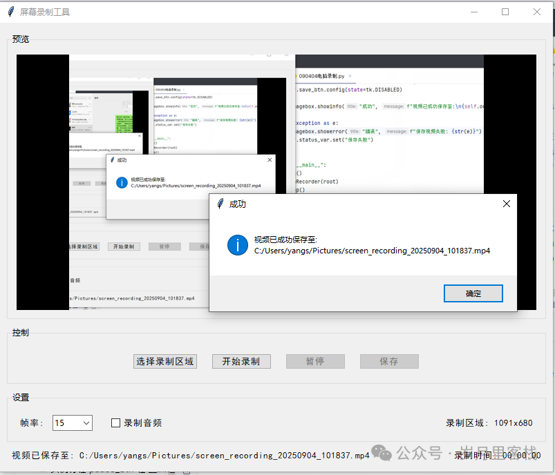Click the preview thumbnail image area
The width and height of the screenshot is (555, 475).
[x=276, y=182]
